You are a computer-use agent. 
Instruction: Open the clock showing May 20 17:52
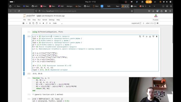point(90,2)
